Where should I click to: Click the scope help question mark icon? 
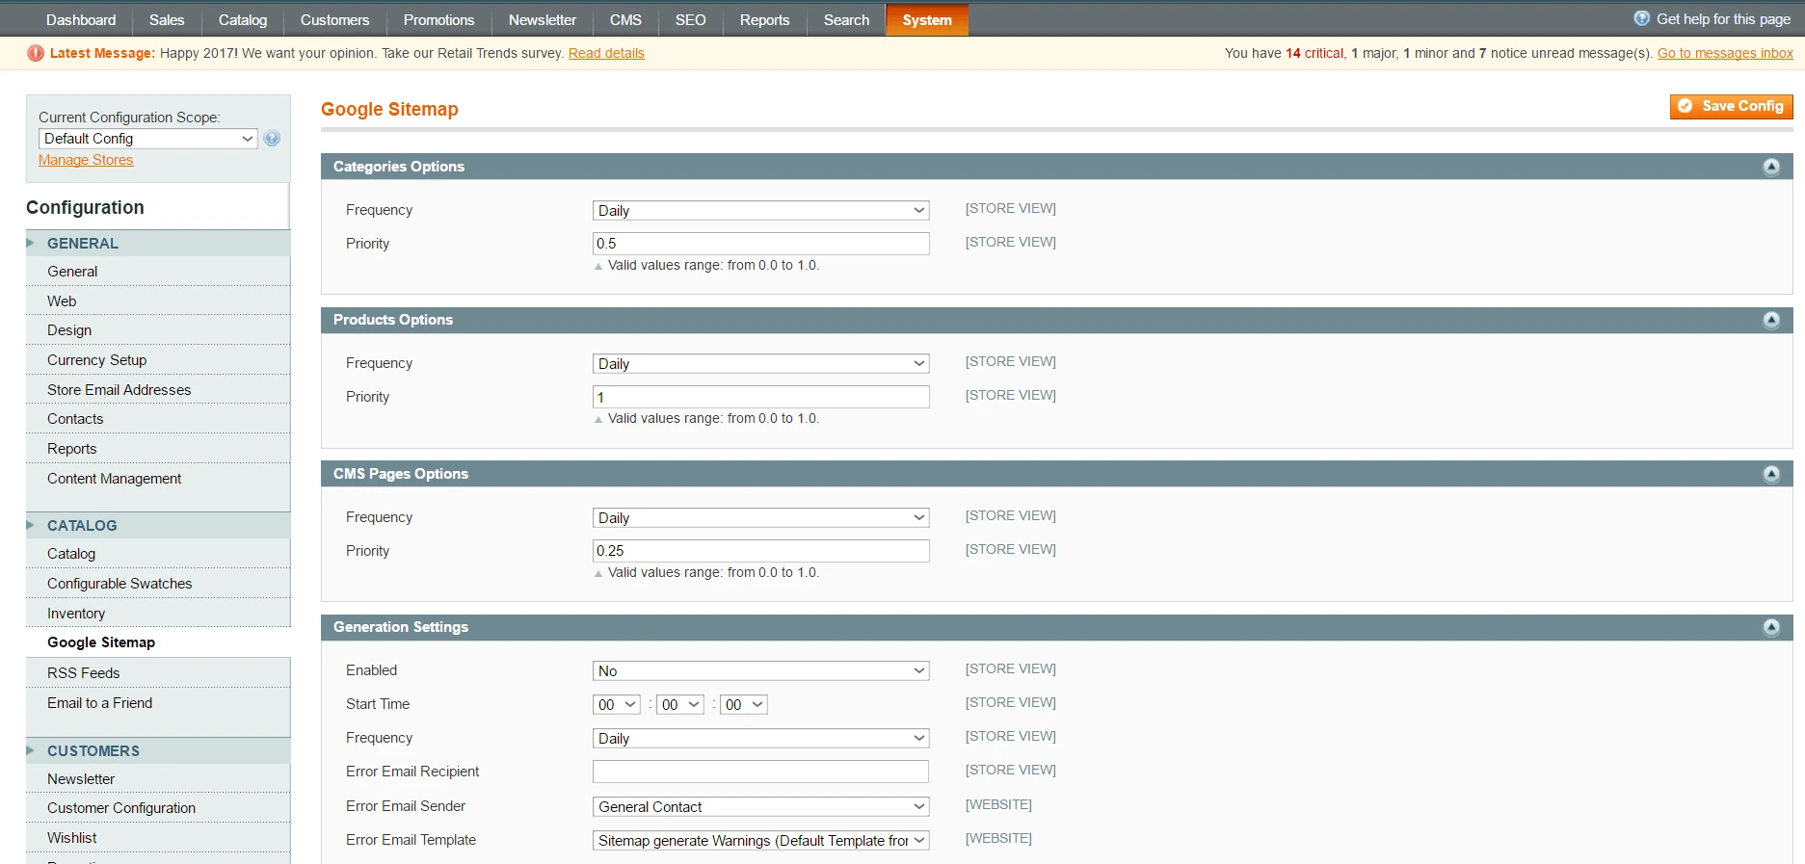click(272, 139)
